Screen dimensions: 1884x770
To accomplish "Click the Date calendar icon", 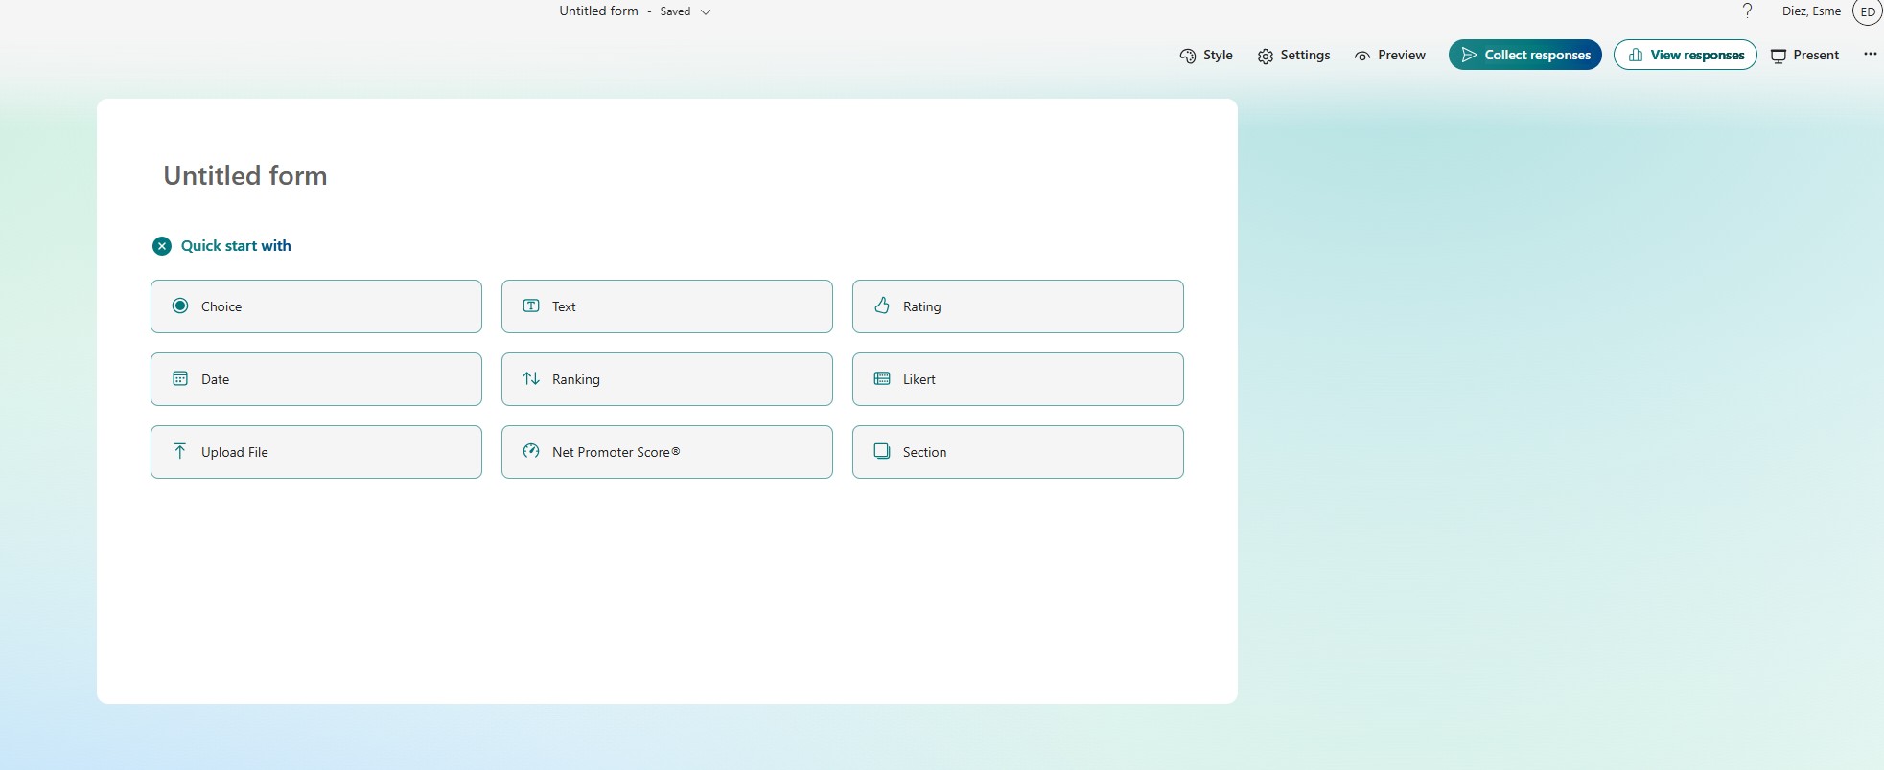I will pos(179,379).
